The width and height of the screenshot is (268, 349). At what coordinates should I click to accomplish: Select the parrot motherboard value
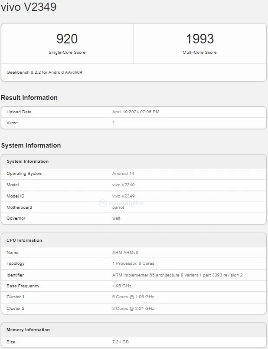118,207
